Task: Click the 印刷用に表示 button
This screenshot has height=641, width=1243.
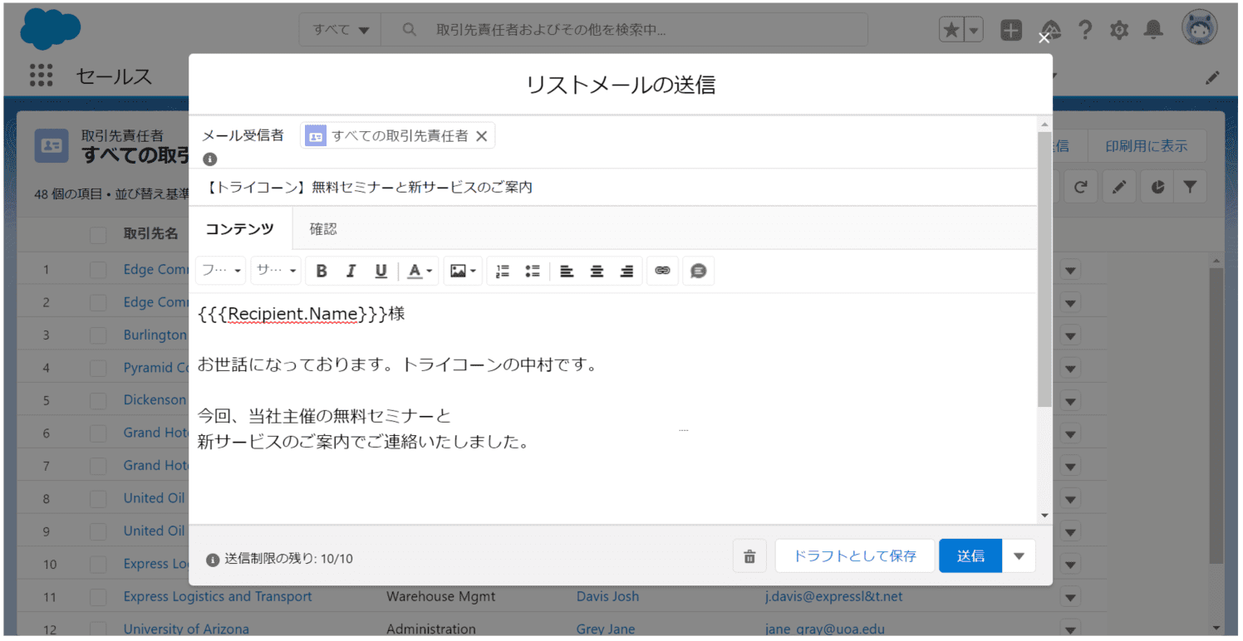Action: pyautogui.click(x=1146, y=146)
